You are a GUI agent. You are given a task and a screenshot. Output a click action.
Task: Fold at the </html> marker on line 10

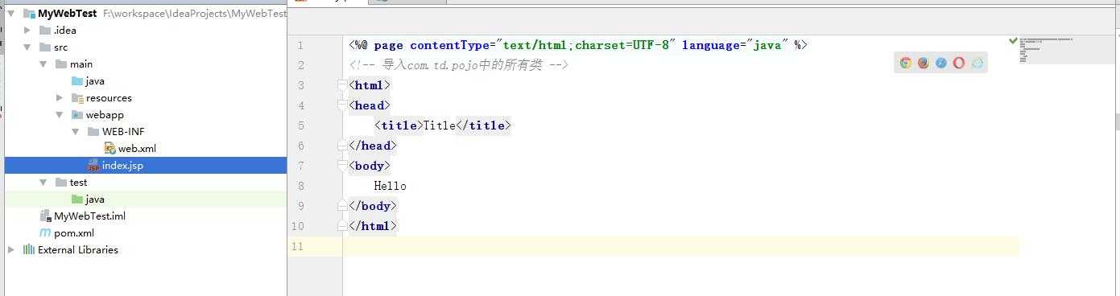pos(342,226)
